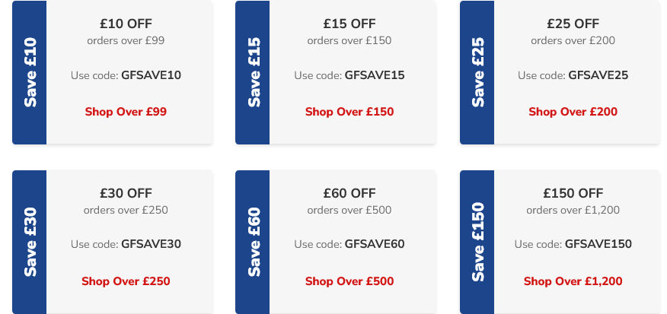The width and height of the screenshot is (667, 314).
Task: Select the blue 'Save £60' banner
Action: pyautogui.click(x=253, y=242)
